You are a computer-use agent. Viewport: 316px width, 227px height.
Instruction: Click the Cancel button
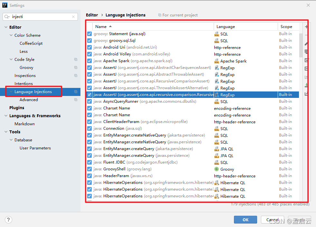tap(273, 220)
